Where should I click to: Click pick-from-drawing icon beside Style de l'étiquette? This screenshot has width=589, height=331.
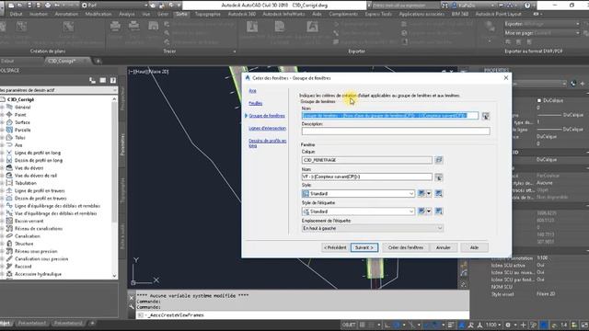pos(438,211)
